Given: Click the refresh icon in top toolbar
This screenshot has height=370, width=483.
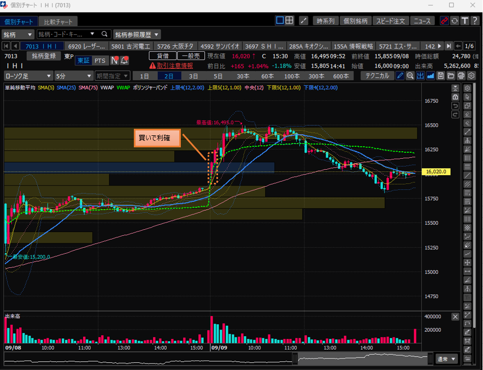Looking at the screenshot, I should [455, 21].
